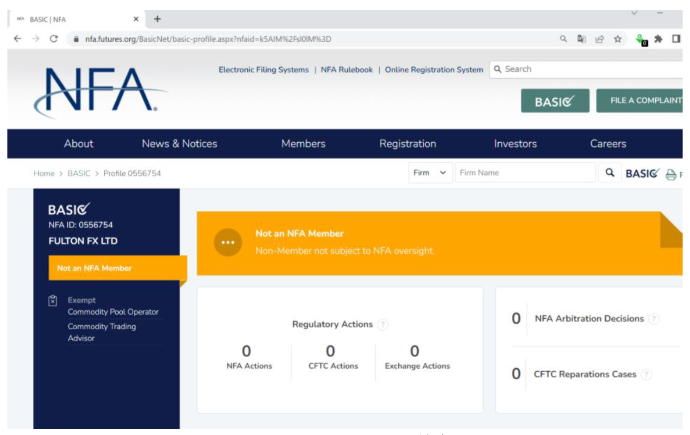
Task: Click help icon beside Regulatory Actions
Action: click(383, 325)
